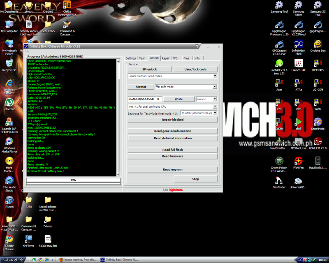The width and height of the screenshot is (329, 263).
Task: Expand imei #1 dual sim dropdown
Action: click(x=215, y=106)
